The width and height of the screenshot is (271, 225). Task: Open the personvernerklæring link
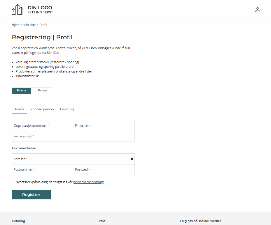point(88,182)
